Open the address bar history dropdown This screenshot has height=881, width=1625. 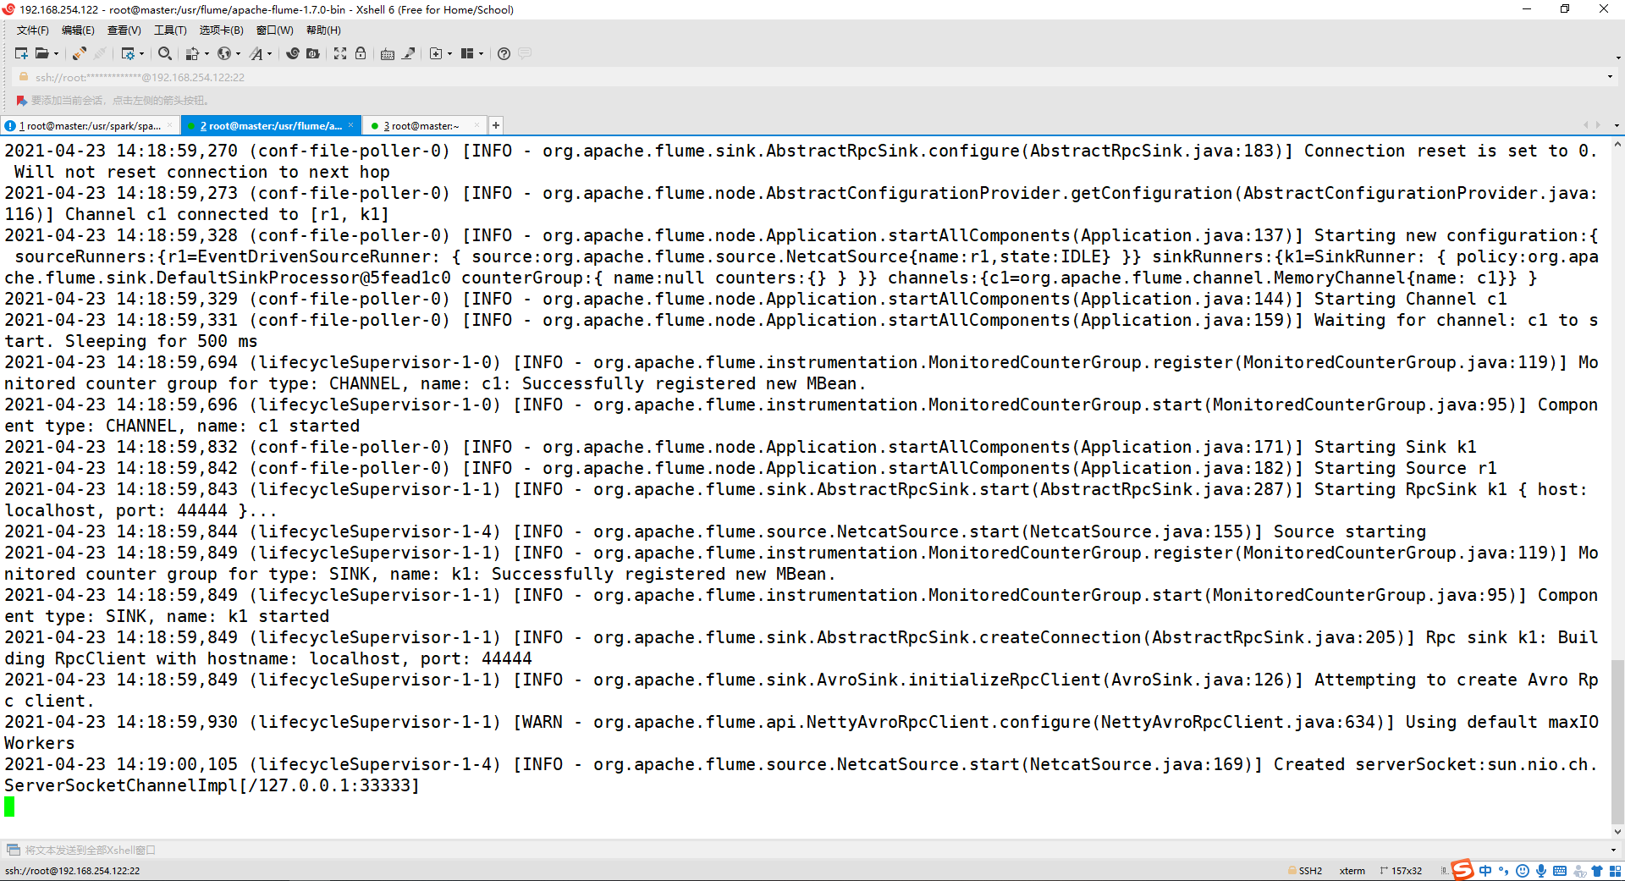(1610, 77)
